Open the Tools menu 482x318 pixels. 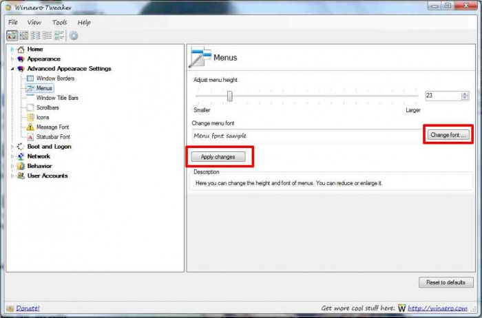pyautogui.click(x=59, y=23)
